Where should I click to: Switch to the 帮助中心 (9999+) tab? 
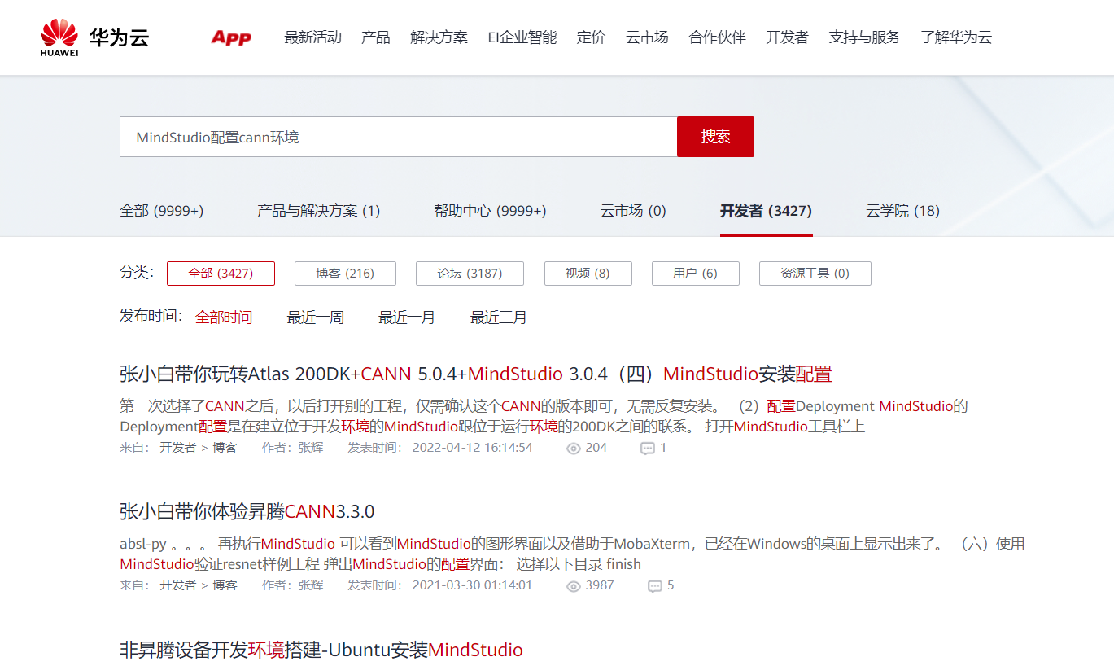coord(490,211)
